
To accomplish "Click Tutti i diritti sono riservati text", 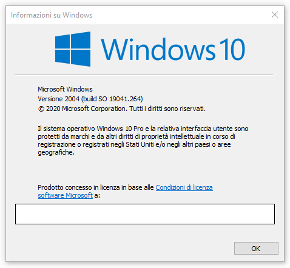I will pos(167,109).
